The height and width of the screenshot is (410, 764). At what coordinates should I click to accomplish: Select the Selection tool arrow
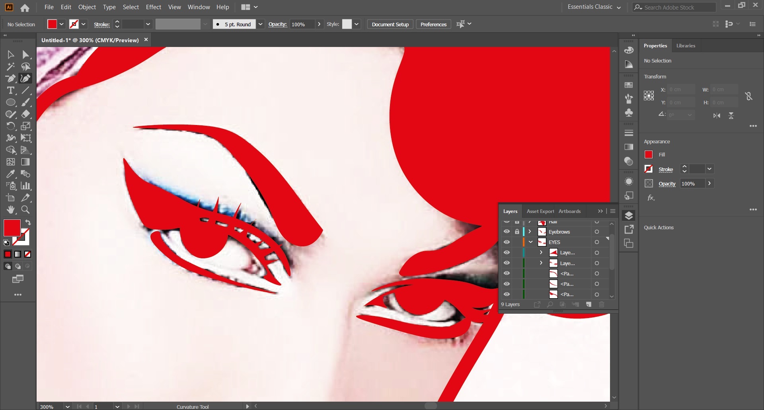[x=11, y=55]
